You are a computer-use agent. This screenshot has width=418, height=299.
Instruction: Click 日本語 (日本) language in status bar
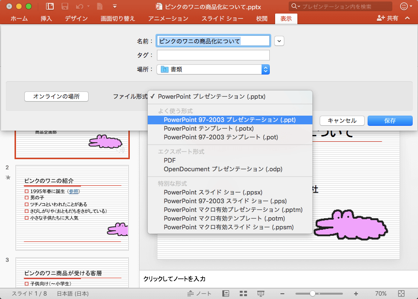[x=73, y=294]
